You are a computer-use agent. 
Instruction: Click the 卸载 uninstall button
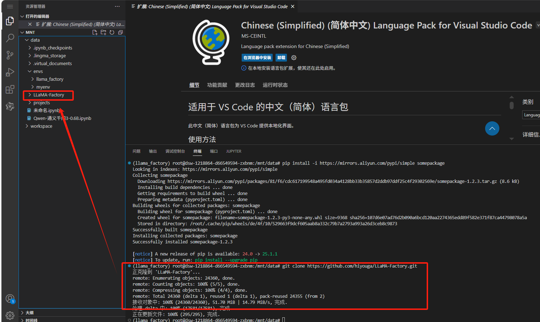click(281, 58)
